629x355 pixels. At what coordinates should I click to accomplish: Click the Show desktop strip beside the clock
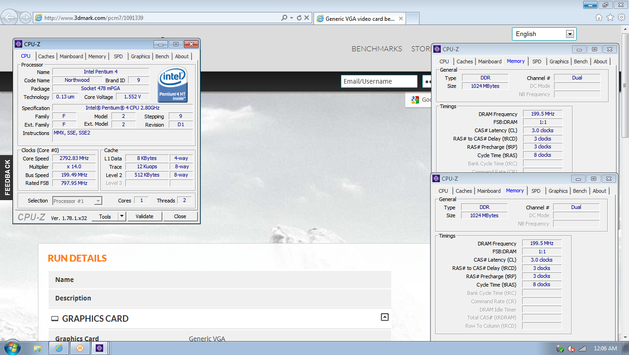[x=626, y=348]
